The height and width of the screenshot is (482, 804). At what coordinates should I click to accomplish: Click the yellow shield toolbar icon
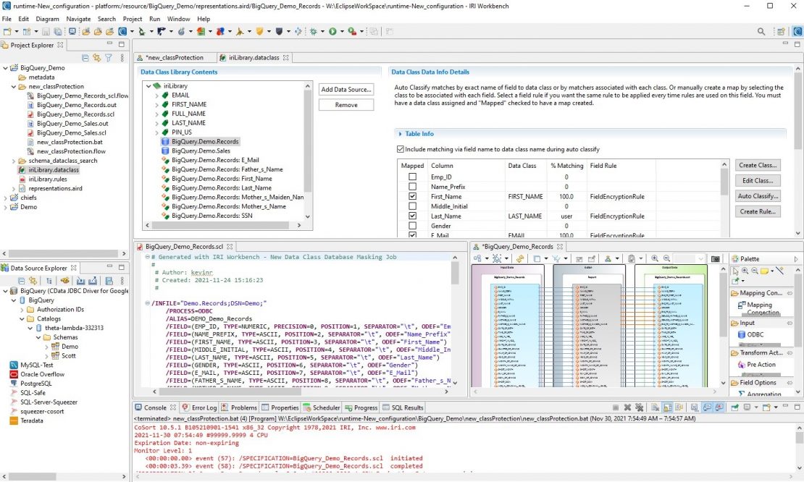coord(259,31)
